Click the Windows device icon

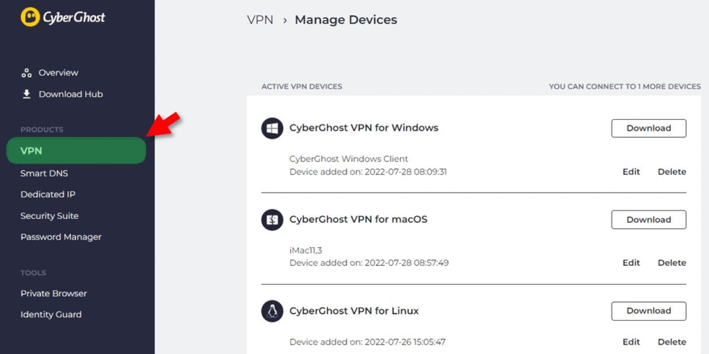click(272, 128)
